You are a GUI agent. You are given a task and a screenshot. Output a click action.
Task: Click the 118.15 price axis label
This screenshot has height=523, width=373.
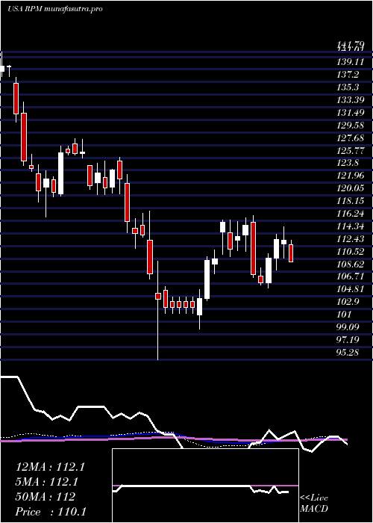351,201
